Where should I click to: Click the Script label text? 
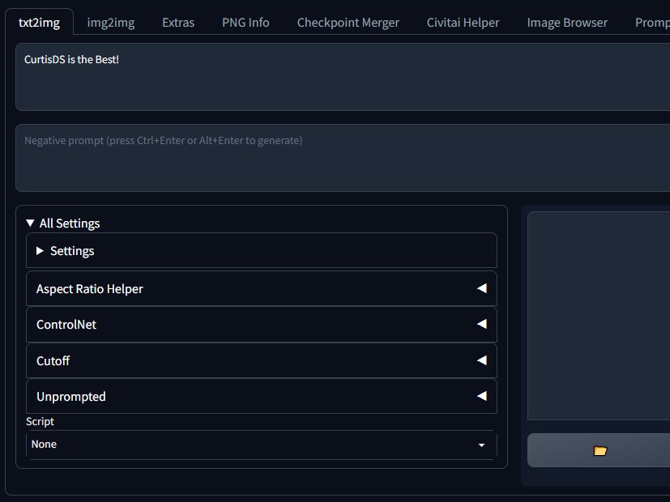[x=41, y=421]
